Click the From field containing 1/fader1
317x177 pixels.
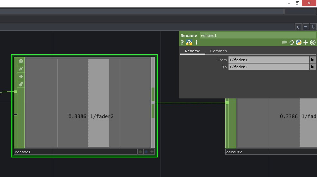268,60
